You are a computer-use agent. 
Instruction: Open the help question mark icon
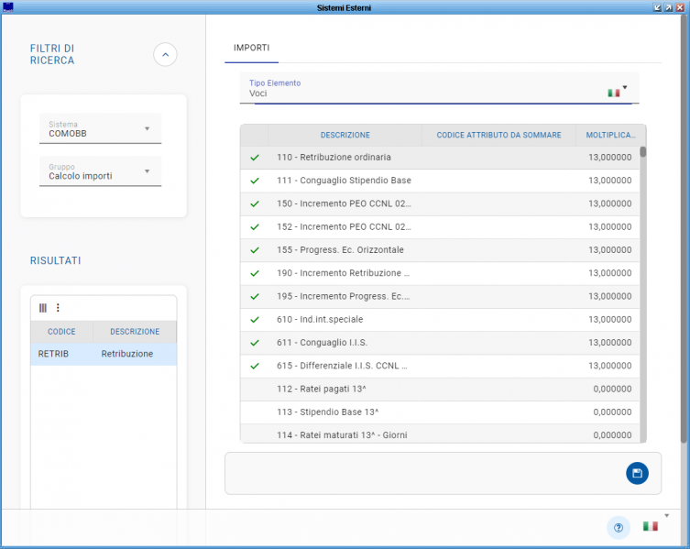619,527
